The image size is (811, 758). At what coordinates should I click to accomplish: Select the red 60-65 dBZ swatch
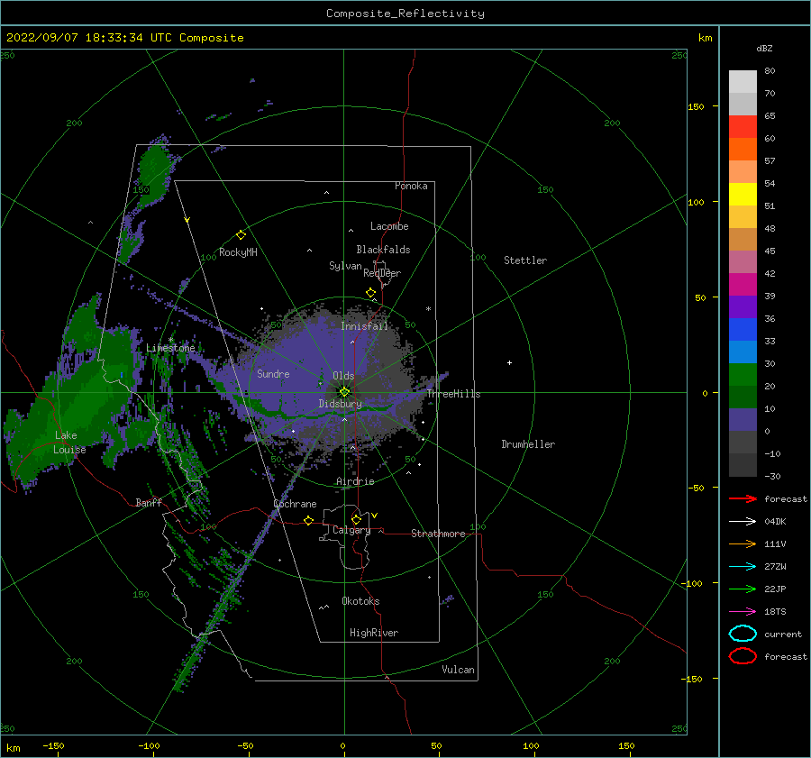click(743, 127)
